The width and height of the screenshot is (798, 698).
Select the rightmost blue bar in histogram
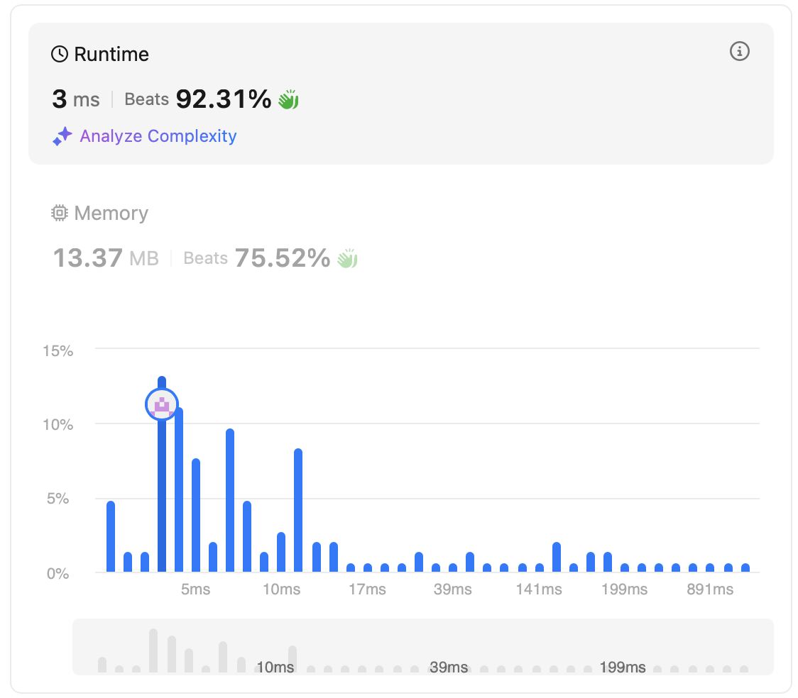coord(745,567)
